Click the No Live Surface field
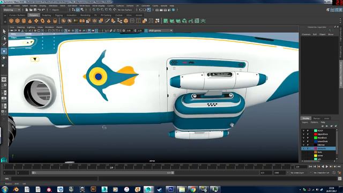The height and width of the screenshot is (193, 343). pyautogui.click(x=125, y=10)
